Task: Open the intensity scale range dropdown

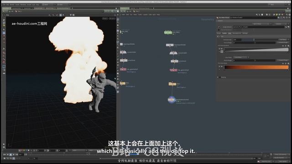Action: [x=283, y=40]
